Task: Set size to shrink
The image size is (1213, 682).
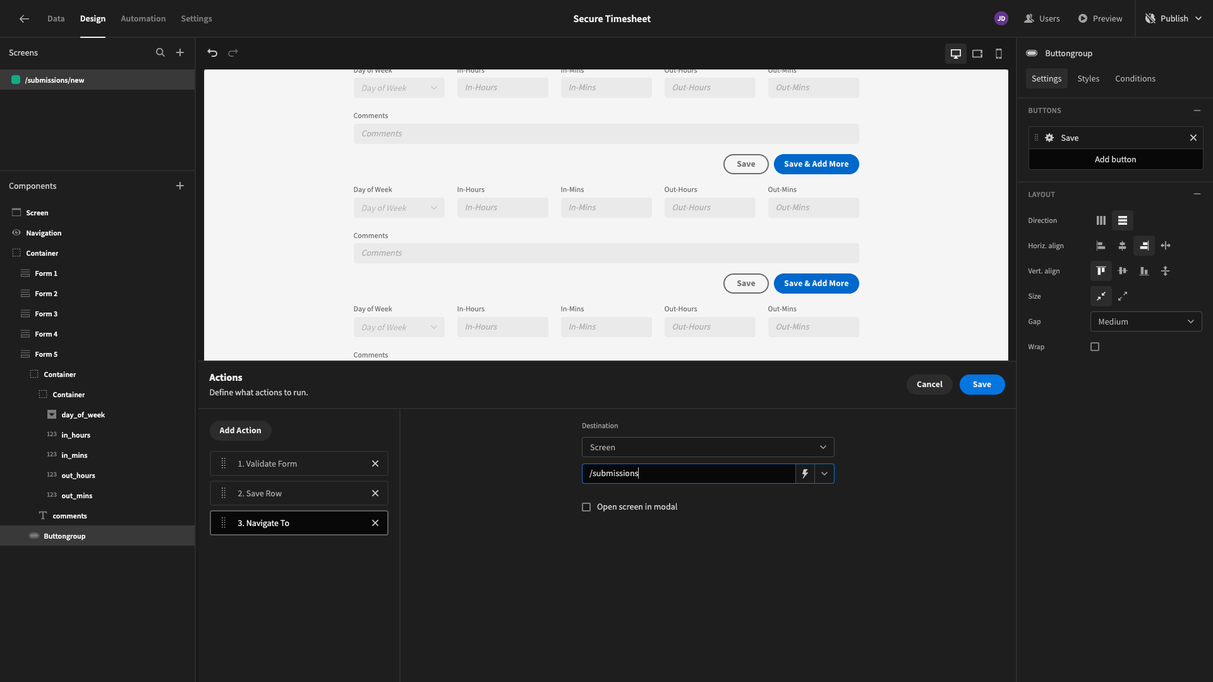Action: [1101, 296]
